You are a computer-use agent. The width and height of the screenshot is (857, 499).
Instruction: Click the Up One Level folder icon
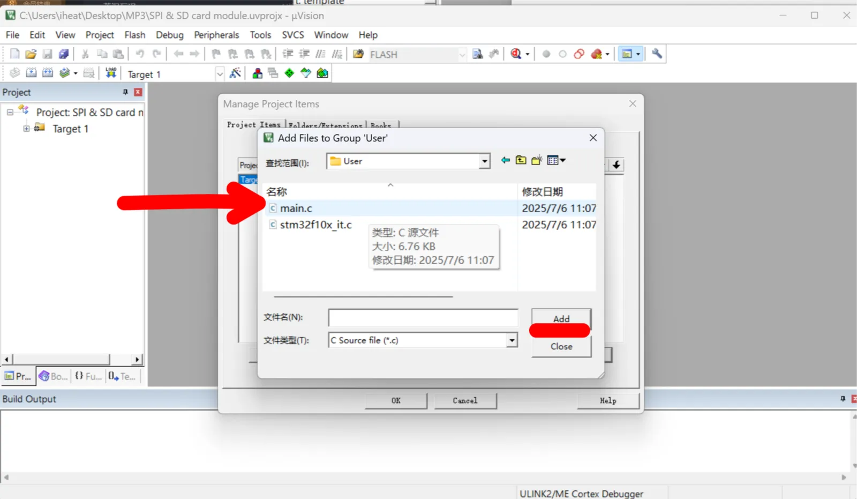coord(521,160)
